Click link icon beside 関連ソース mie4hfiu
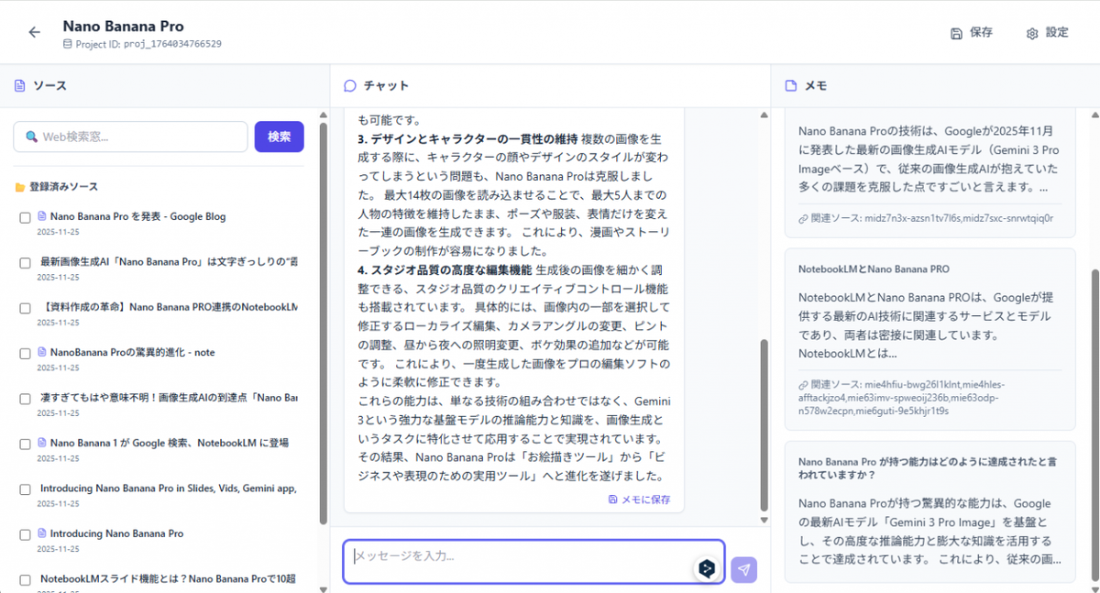This screenshot has height=593, width=1100. click(803, 385)
